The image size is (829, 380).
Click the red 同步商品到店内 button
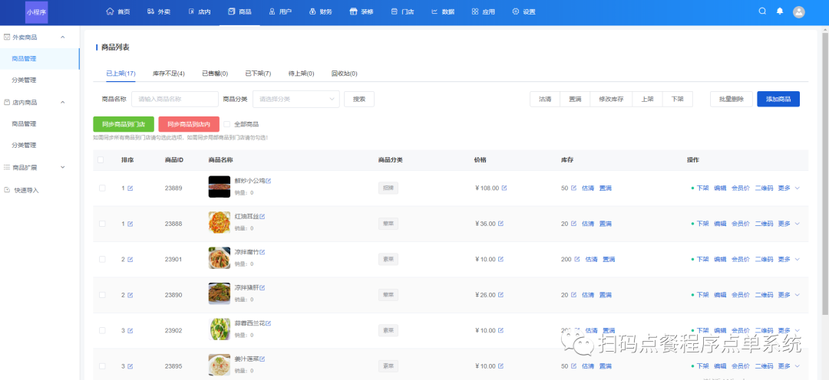(x=189, y=124)
